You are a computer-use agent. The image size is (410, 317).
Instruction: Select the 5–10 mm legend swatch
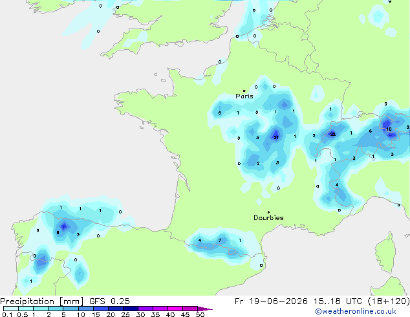coord(70,309)
